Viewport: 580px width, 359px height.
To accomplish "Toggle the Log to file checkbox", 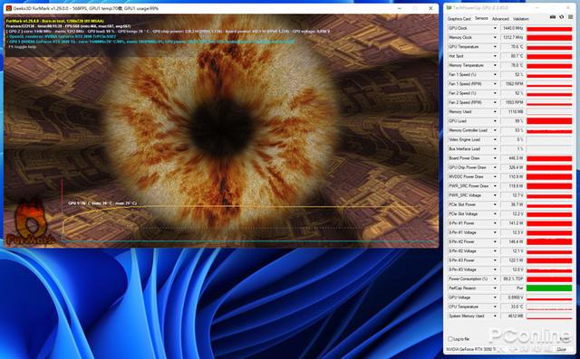I will click(450, 339).
